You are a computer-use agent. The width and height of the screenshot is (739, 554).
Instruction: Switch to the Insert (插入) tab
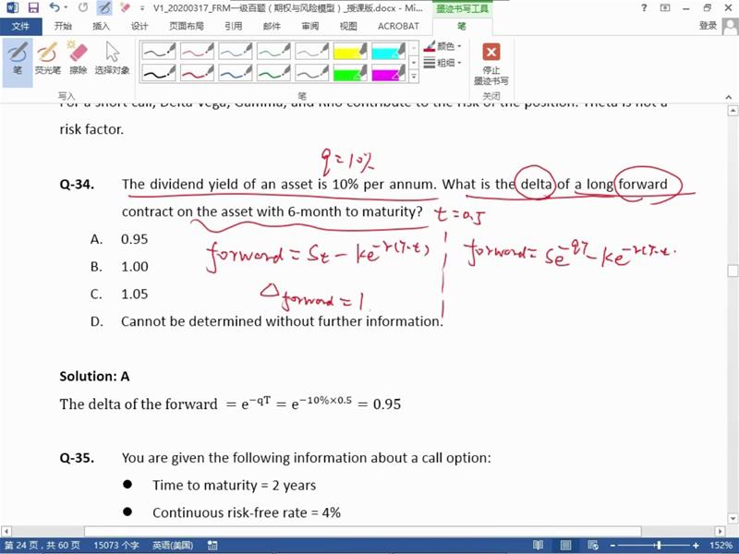(x=101, y=27)
